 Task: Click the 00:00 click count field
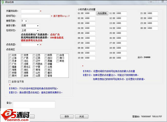(153, 28)
